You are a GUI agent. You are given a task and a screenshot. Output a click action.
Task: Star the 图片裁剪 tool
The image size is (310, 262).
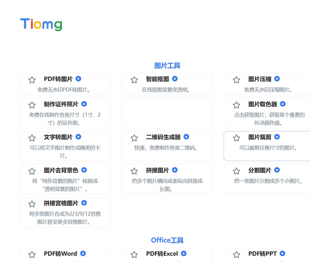tap(236, 138)
